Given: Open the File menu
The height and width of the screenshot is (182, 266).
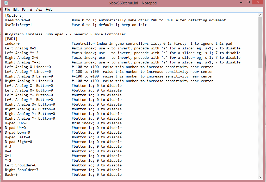Looking at the screenshot, I should point(7,10).
